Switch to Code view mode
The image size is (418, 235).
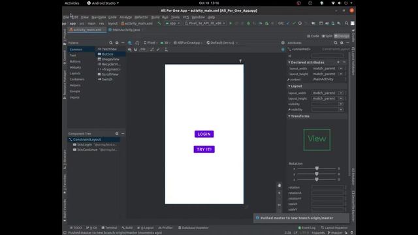[x=313, y=36]
